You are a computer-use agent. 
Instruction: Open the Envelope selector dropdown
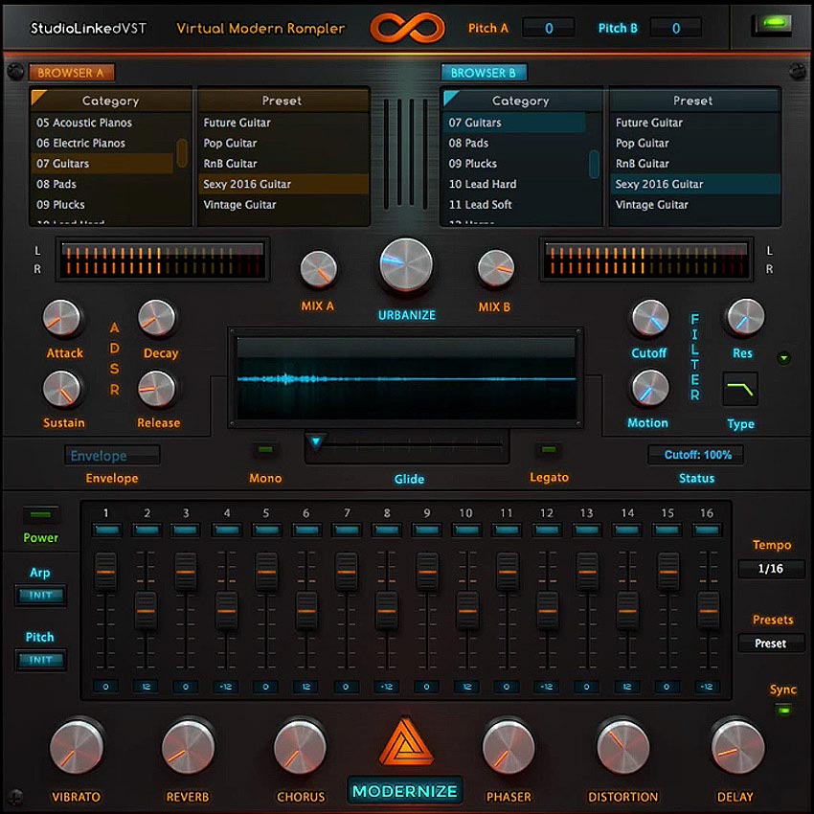112,456
